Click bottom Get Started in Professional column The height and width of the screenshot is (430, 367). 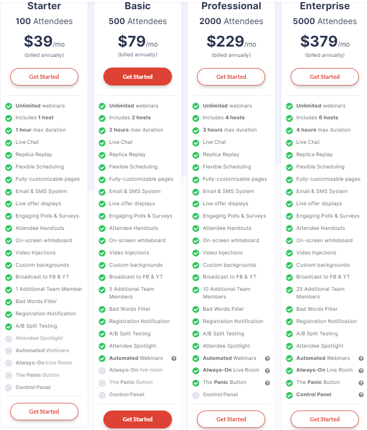click(x=231, y=419)
